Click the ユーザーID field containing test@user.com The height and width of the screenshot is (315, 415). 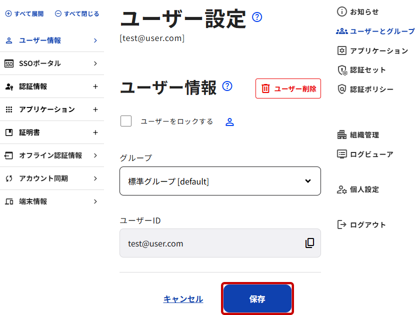(210, 243)
